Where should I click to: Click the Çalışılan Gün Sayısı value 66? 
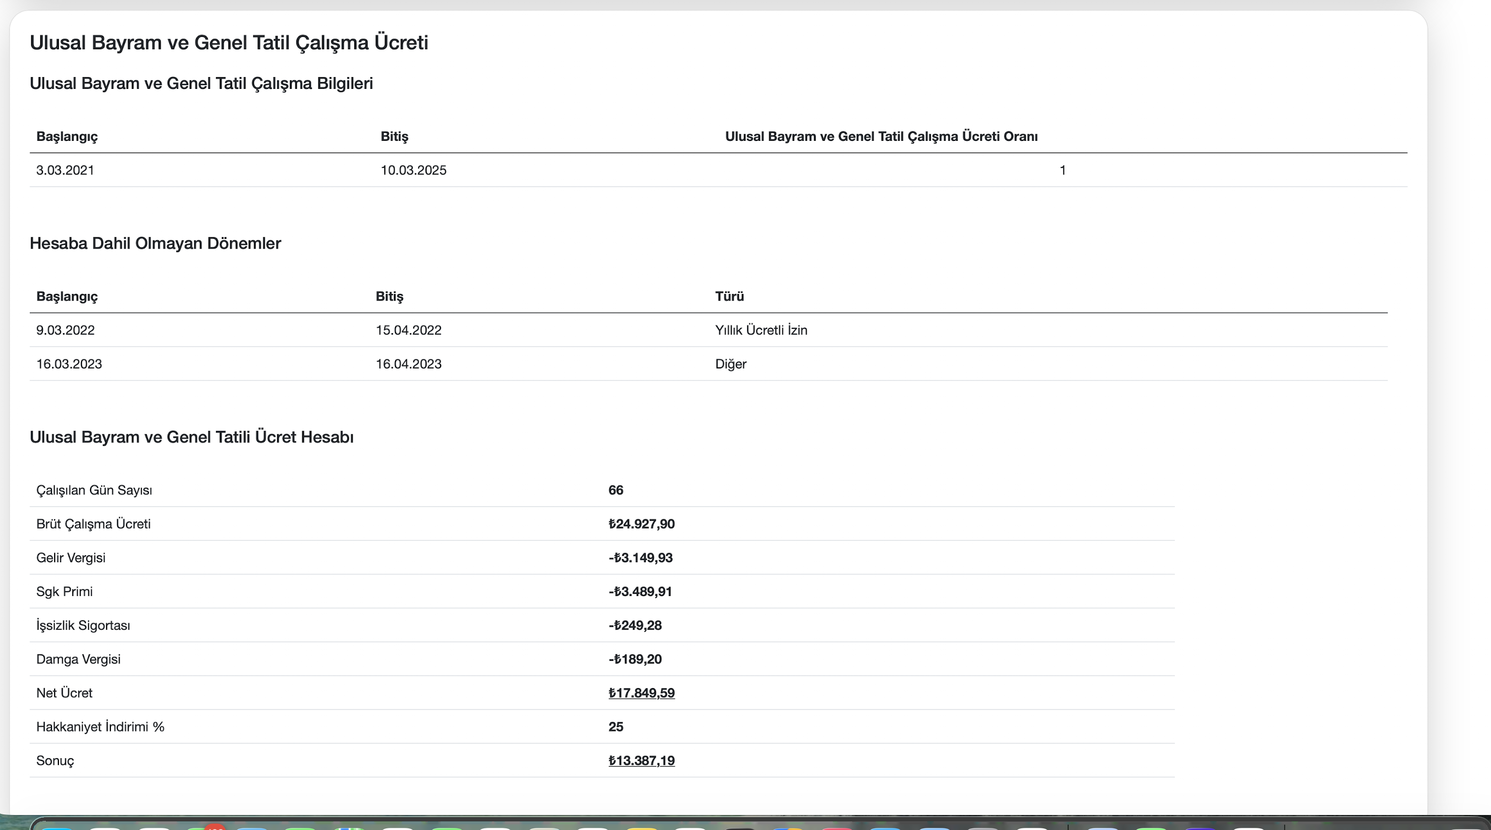(x=615, y=491)
